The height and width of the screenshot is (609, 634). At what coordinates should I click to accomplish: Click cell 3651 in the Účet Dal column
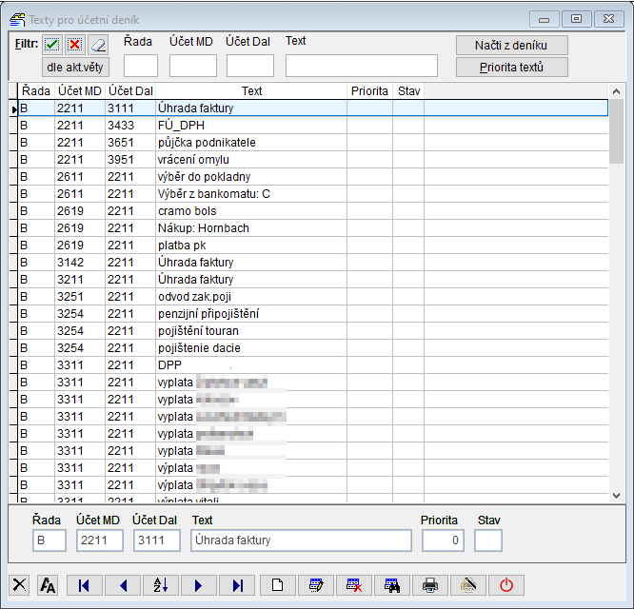pyautogui.click(x=130, y=142)
